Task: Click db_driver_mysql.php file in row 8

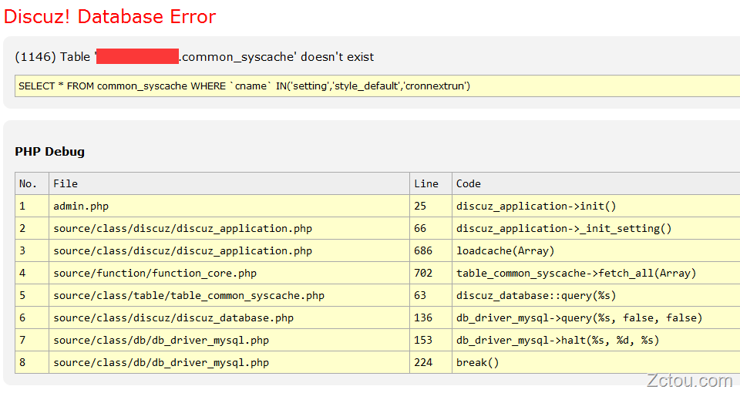Action: (x=230, y=362)
